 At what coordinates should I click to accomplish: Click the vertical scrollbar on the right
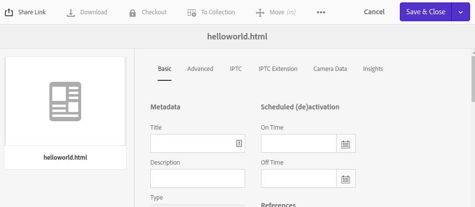click(472, 79)
